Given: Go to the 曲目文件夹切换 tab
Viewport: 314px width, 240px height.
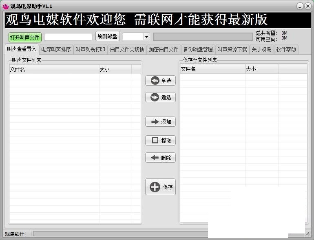Looking at the screenshot, I should pyautogui.click(x=127, y=49).
